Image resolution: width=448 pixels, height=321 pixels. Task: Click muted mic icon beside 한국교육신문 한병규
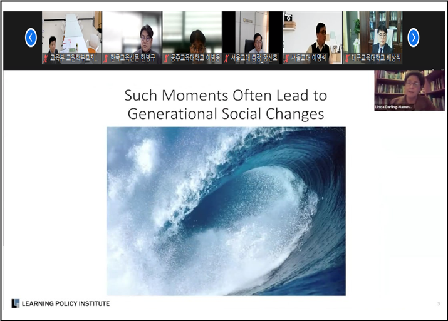point(106,58)
